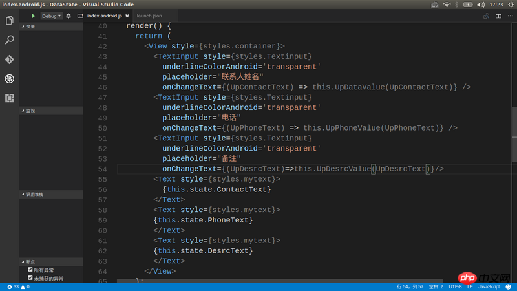517x291 pixels.
Task: Change the JavaScript language mode in status bar
Action: click(489, 286)
